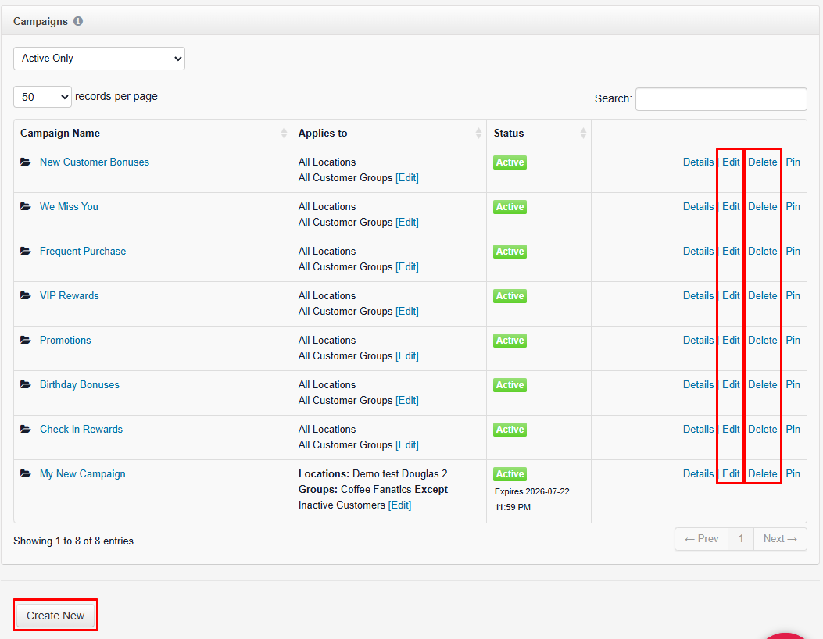This screenshot has height=639, width=823.
Task: Sort by Applies to column arrows
Action: click(x=478, y=134)
